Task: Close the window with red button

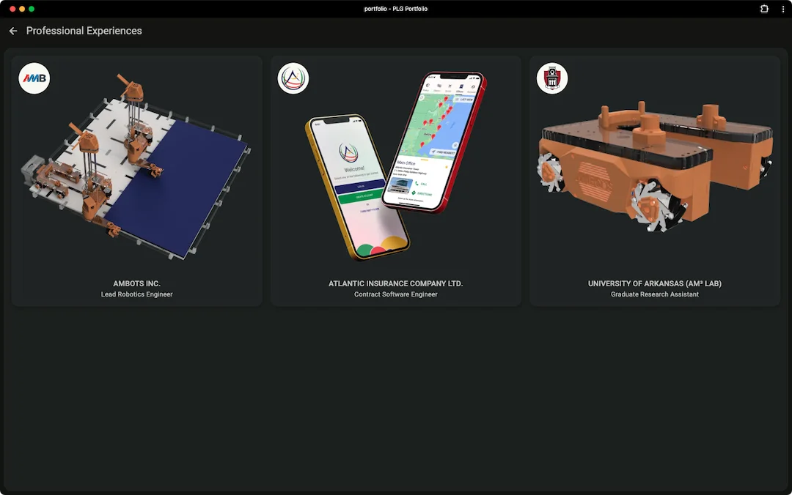Action: pos(12,9)
